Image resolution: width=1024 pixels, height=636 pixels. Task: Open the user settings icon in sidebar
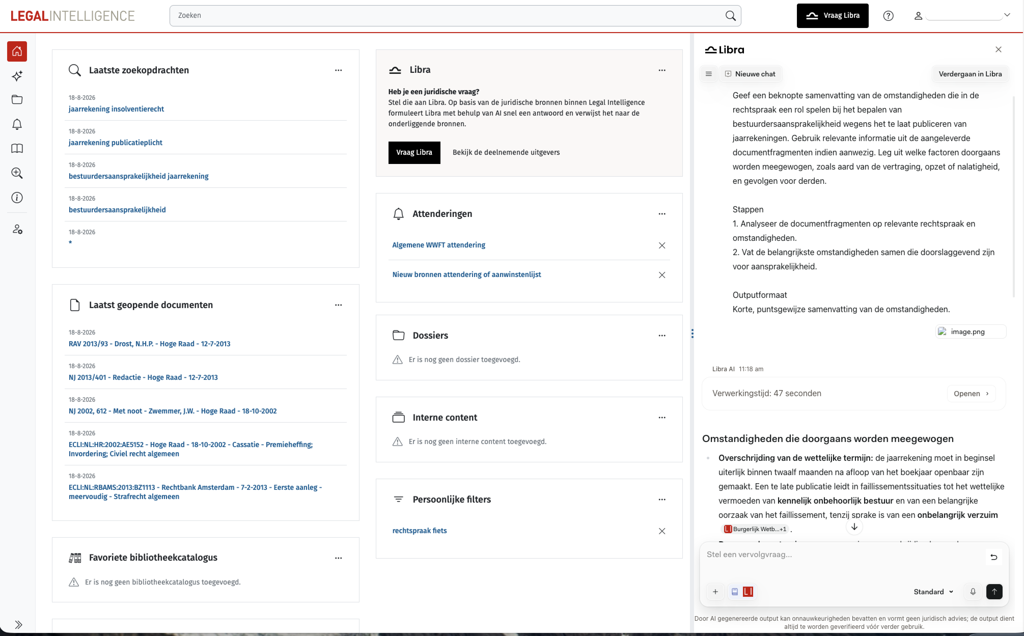17,229
